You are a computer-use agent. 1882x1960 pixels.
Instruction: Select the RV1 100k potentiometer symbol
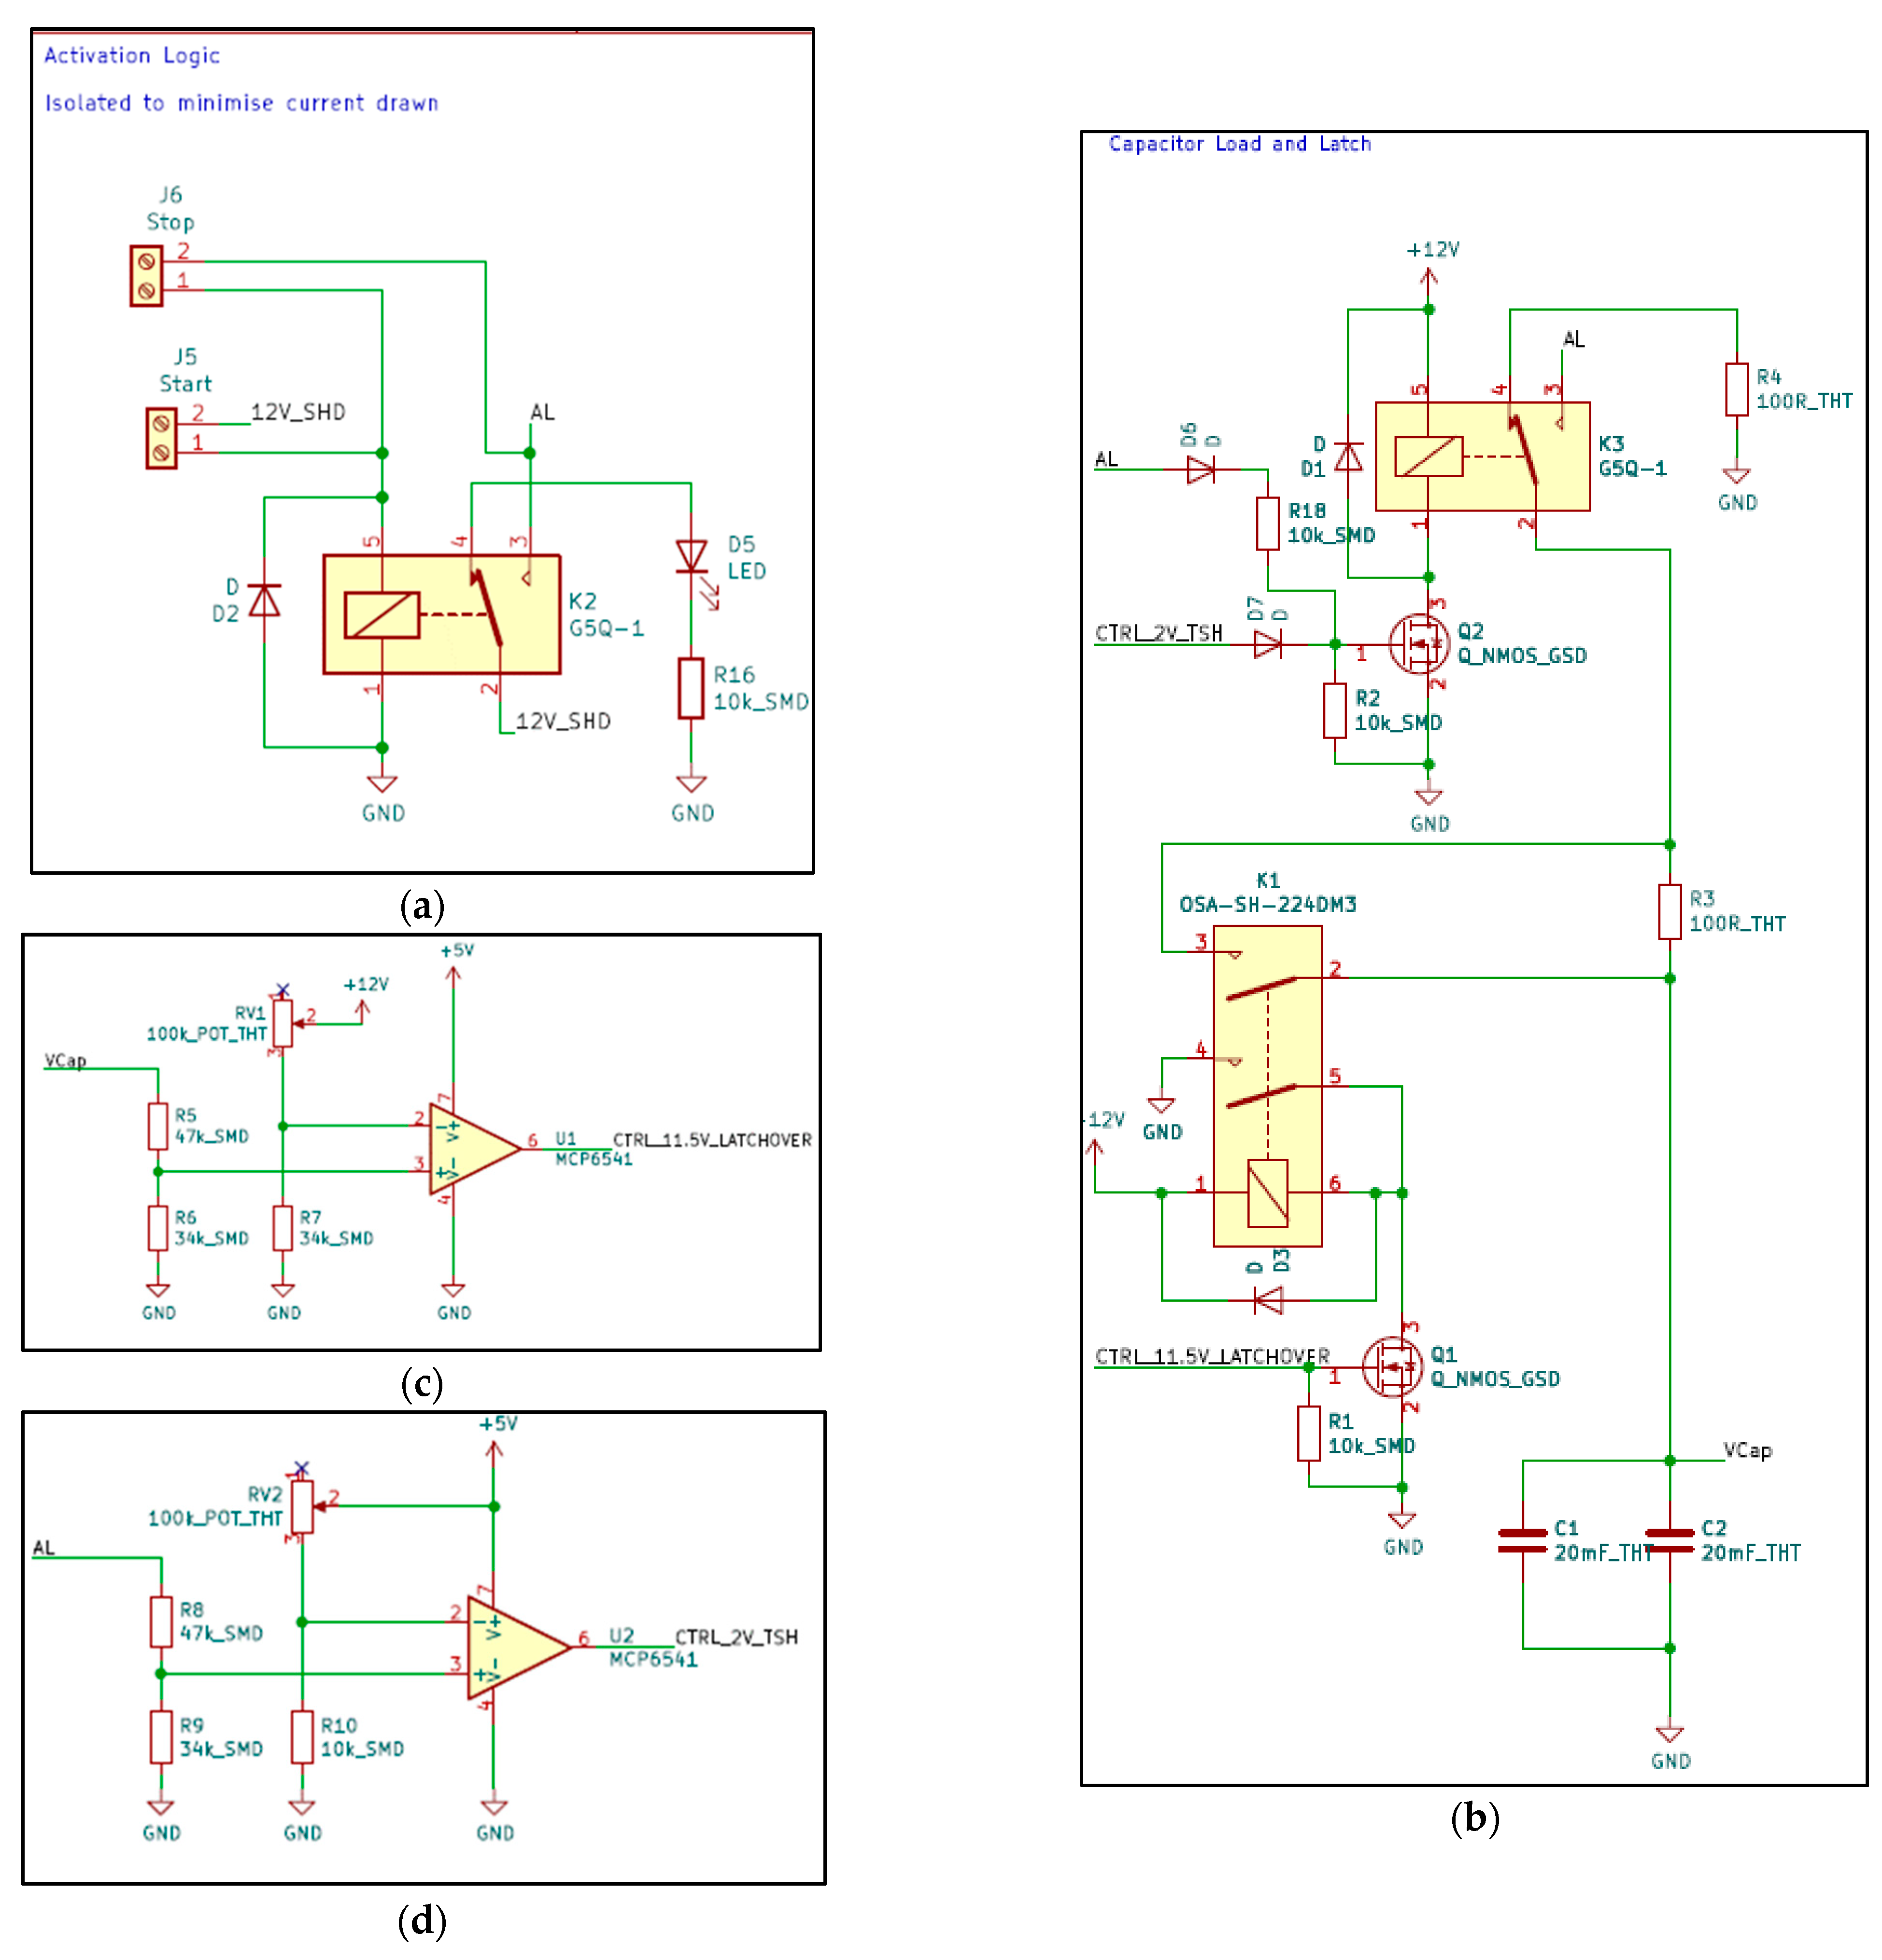283,1023
